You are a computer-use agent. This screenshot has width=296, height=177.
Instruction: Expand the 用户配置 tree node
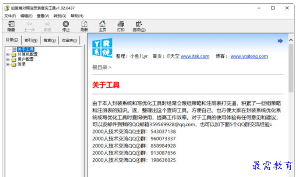pyautogui.click(x=8, y=60)
